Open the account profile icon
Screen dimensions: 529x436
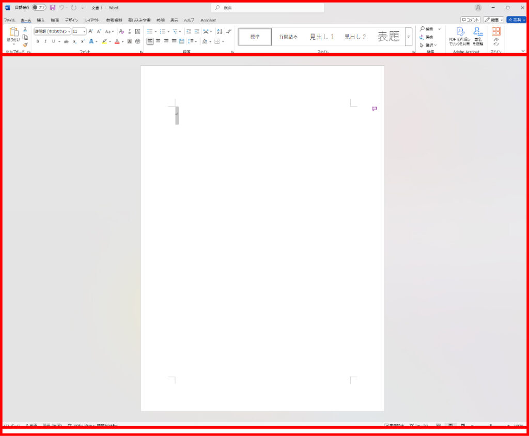[x=478, y=7]
